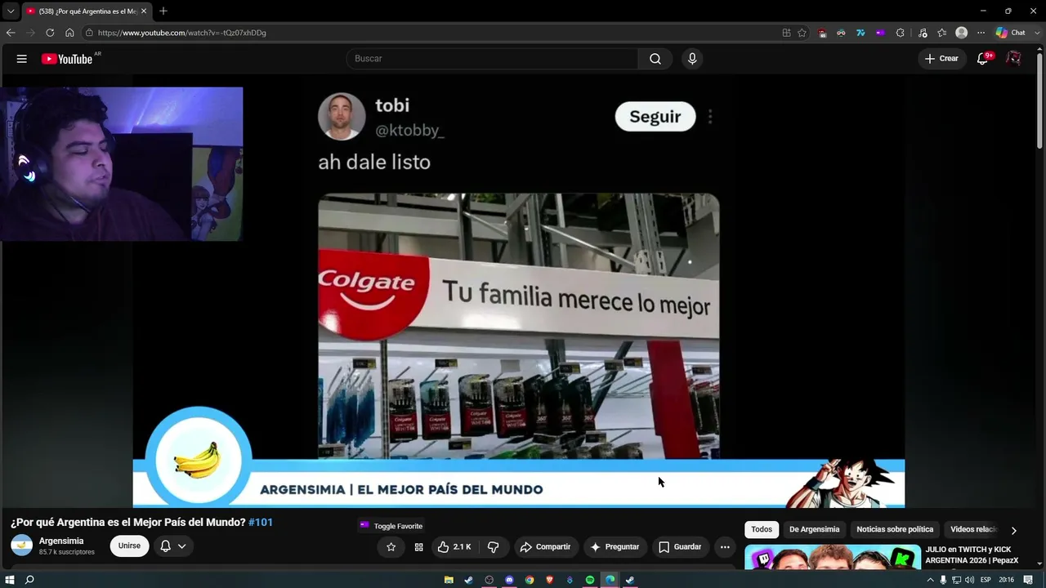Screen dimensions: 1046x588
Task: Open the YouTube account avatar menu
Action: coord(1013,59)
